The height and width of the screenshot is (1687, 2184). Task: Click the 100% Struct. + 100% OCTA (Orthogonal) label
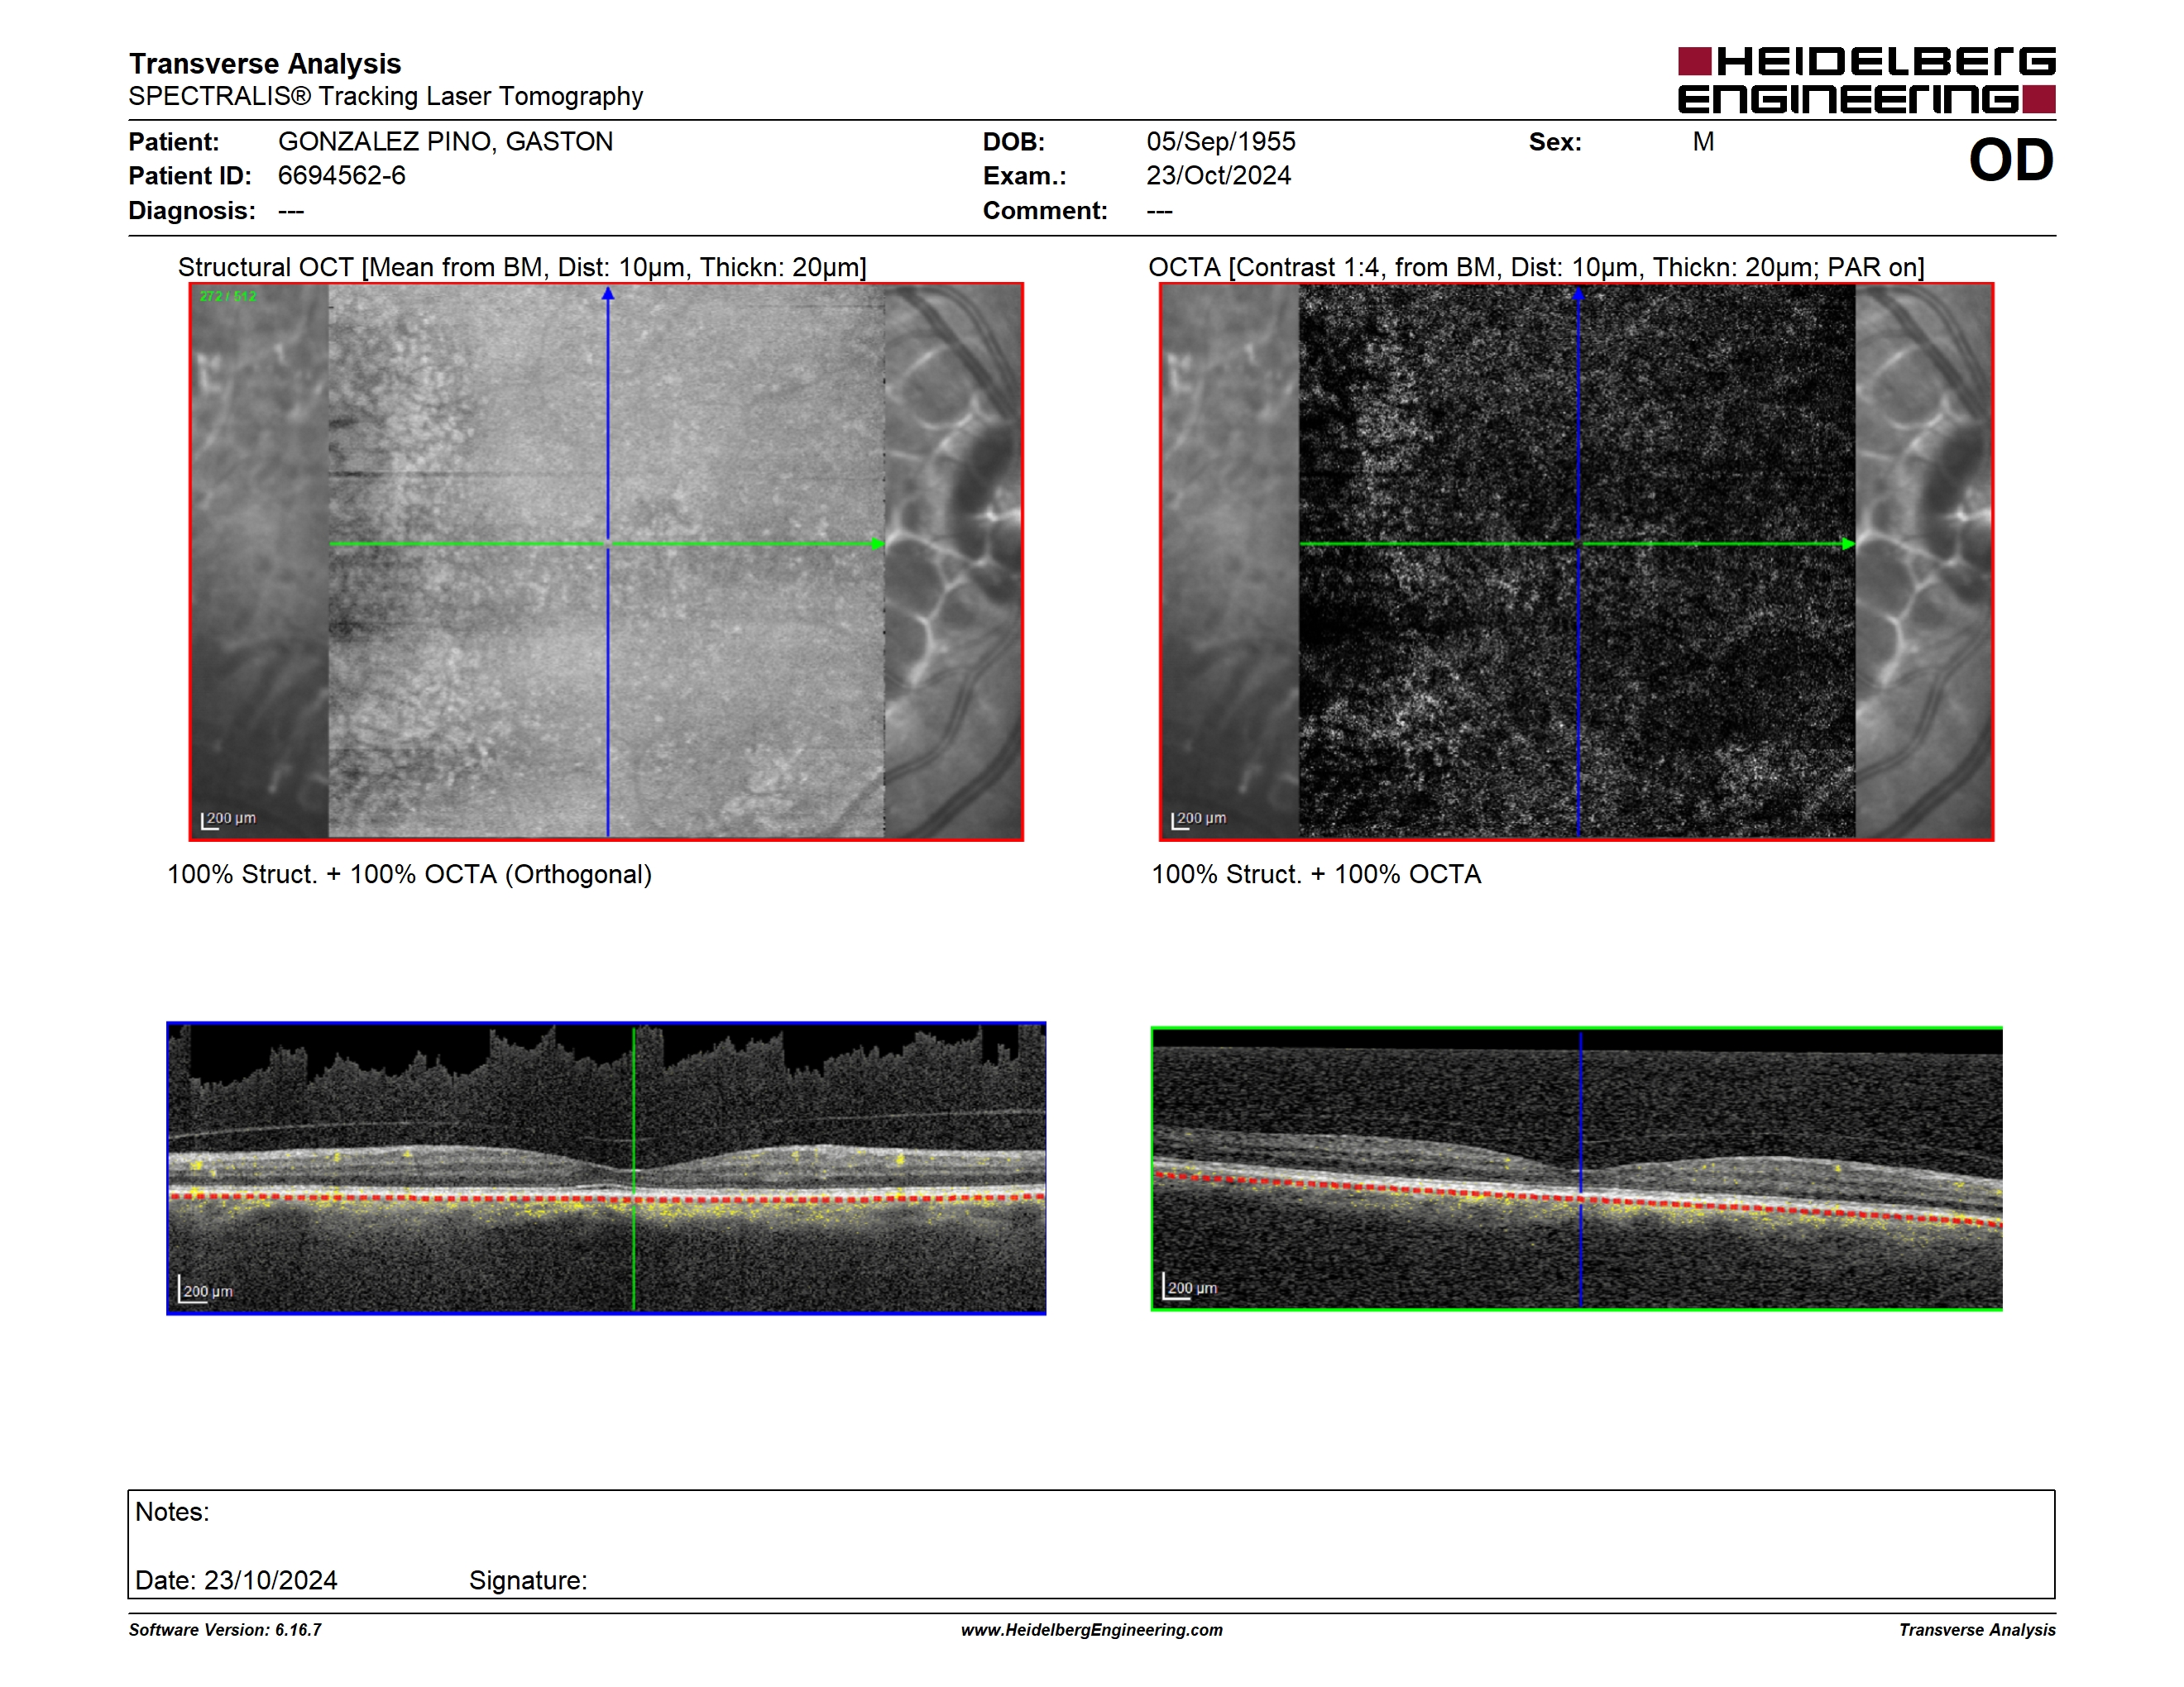point(409,874)
